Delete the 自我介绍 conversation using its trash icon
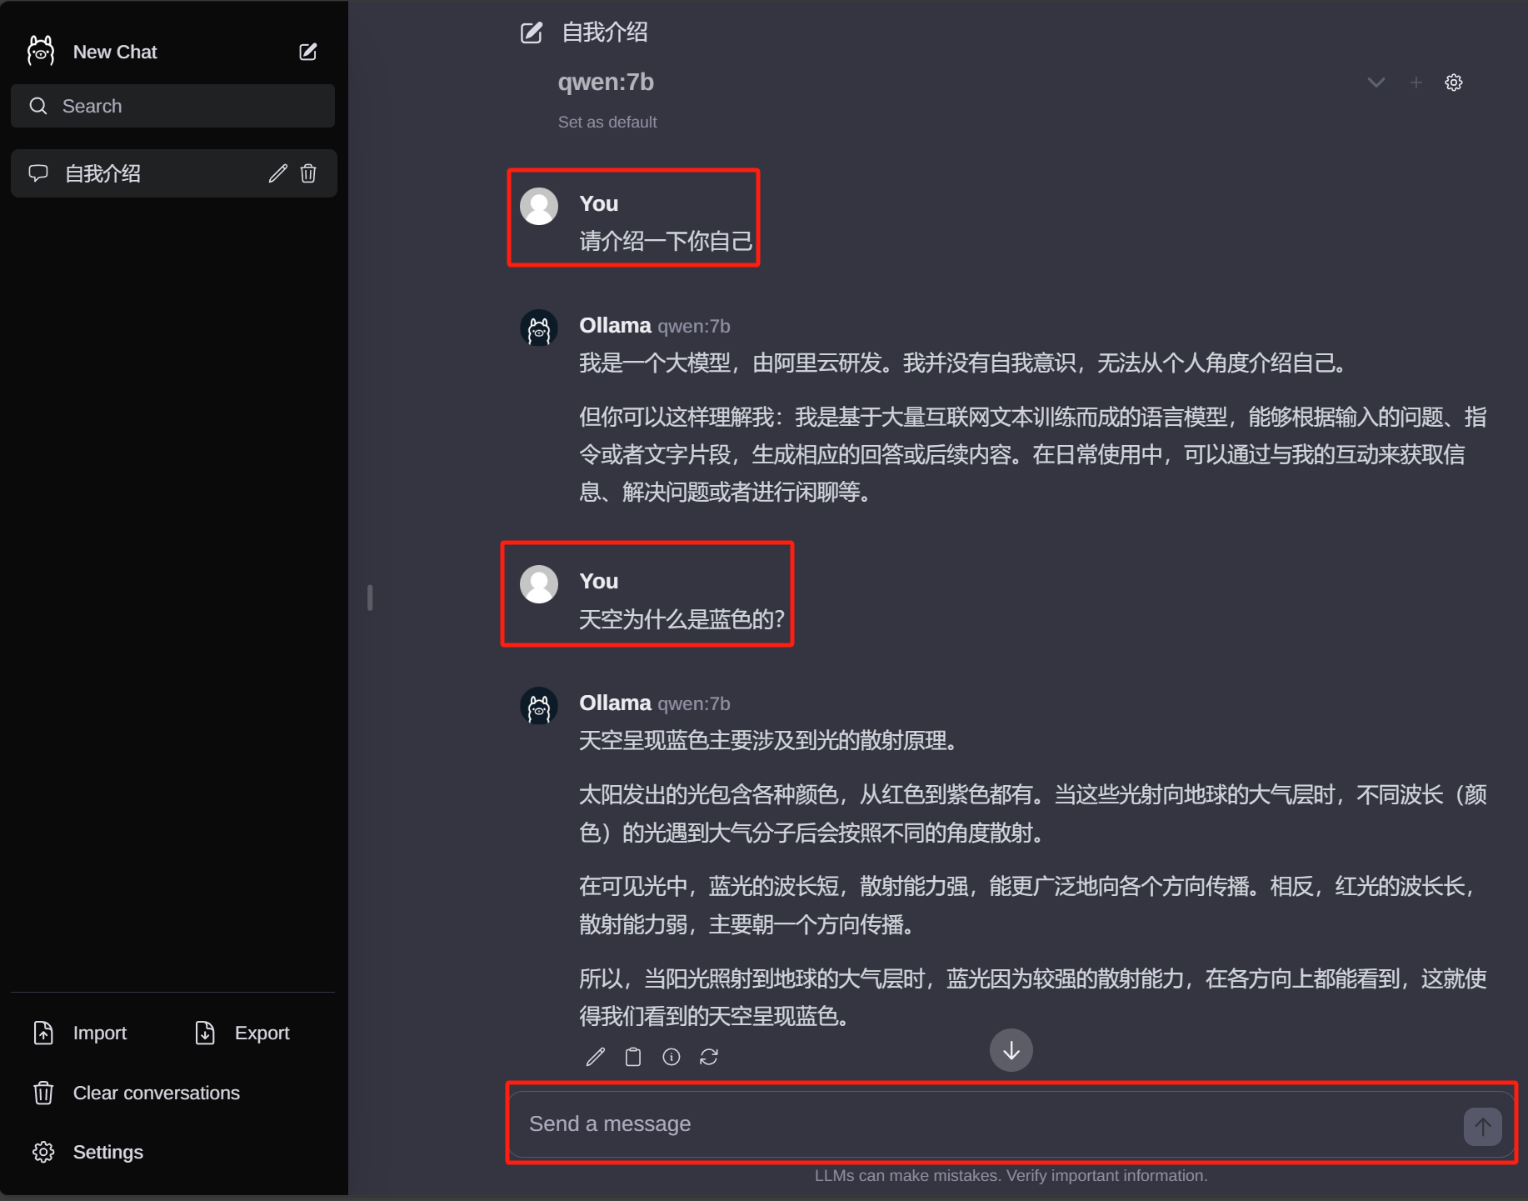 (x=308, y=173)
